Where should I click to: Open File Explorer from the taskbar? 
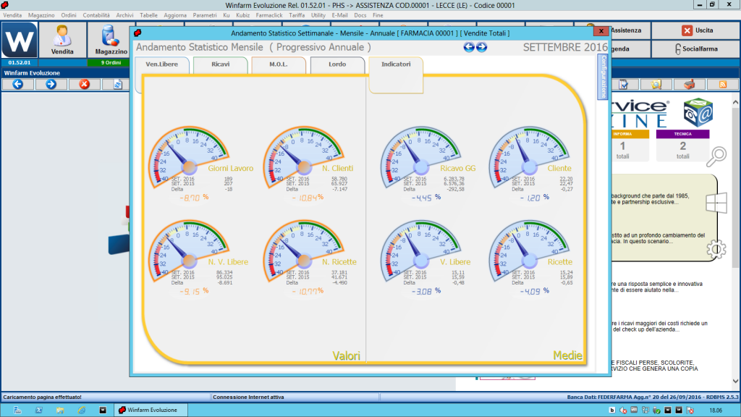click(60, 410)
